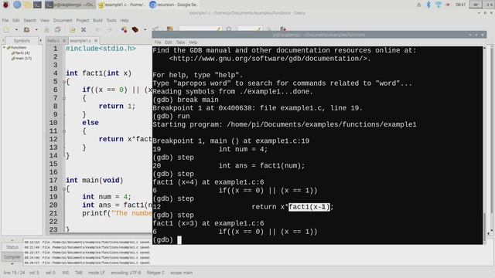Click the Save all toolbar icon
The width and height of the screenshot is (495, 278).
(x=57, y=29)
